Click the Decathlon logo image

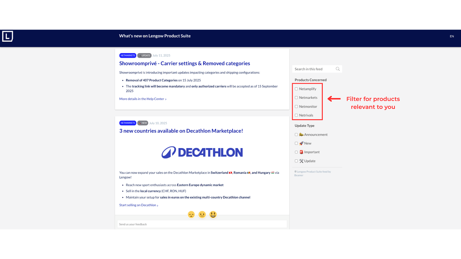click(202, 152)
